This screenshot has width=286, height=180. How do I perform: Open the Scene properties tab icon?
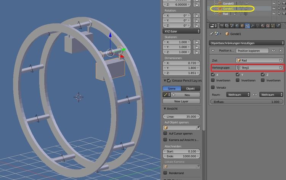(232, 26)
